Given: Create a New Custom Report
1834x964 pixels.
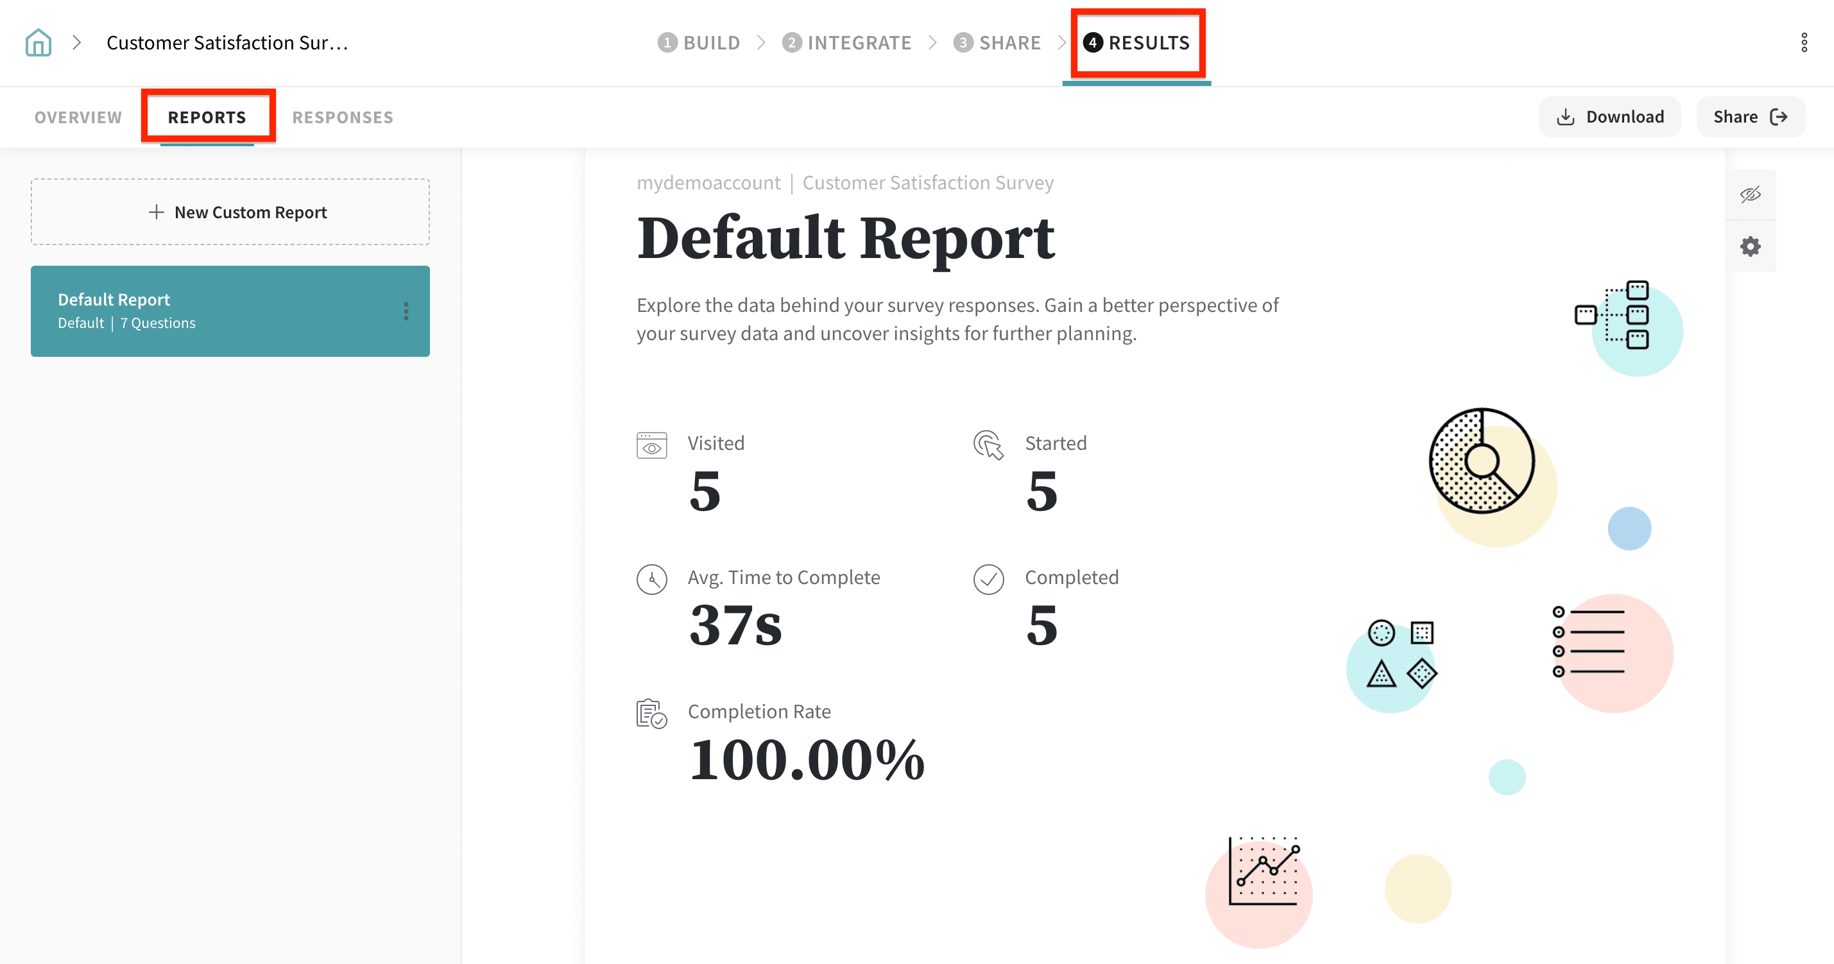Looking at the screenshot, I should 230,212.
